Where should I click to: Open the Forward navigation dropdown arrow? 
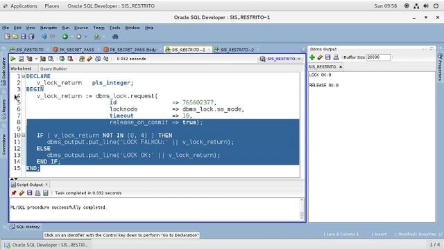[x=85, y=37]
